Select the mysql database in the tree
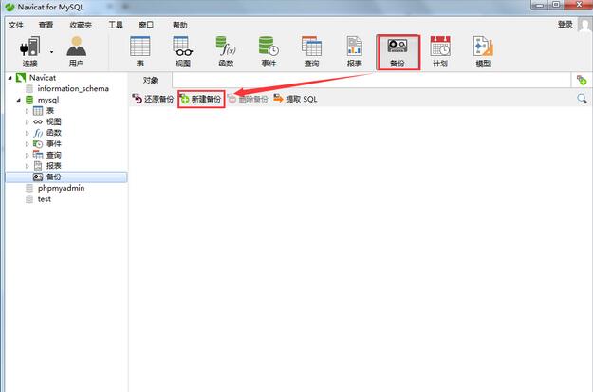This screenshot has height=392, width=593. pos(48,100)
